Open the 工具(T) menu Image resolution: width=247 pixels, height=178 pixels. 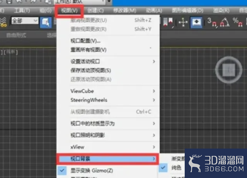(x=22, y=11)
